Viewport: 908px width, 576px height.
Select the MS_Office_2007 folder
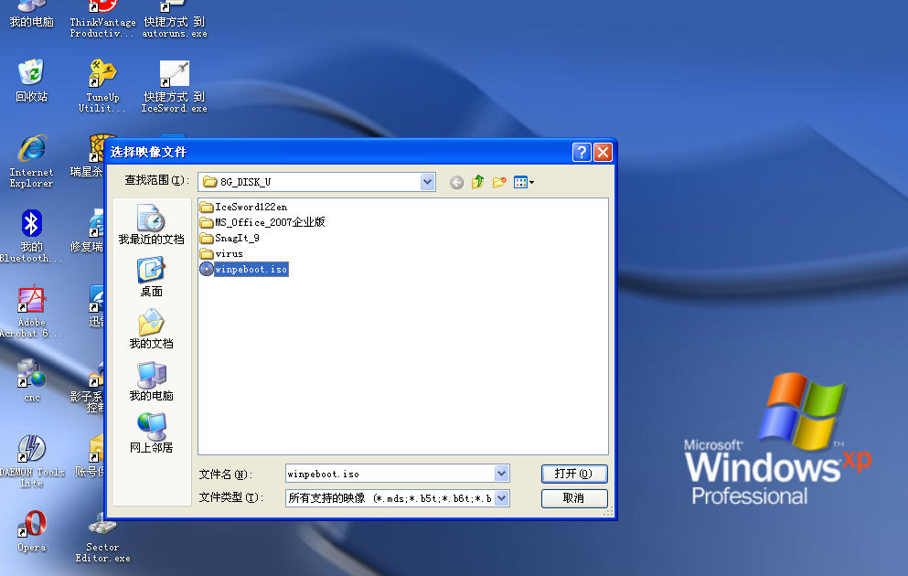tap(262, 222)
